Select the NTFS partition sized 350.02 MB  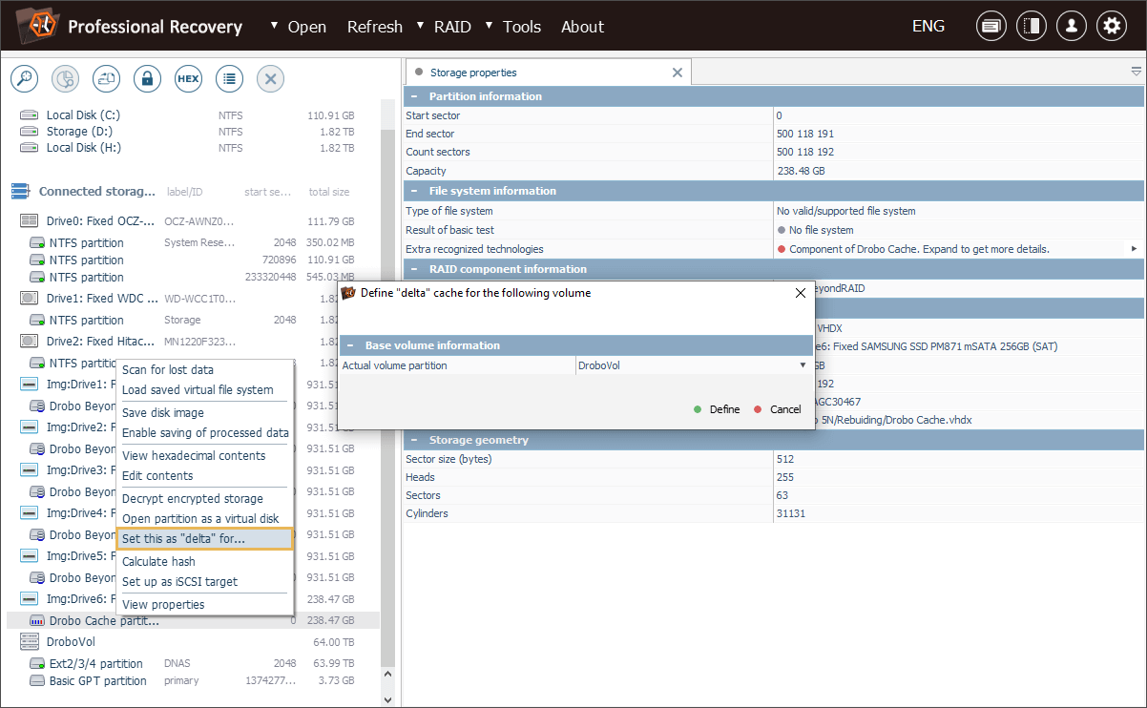pos(192,242)
